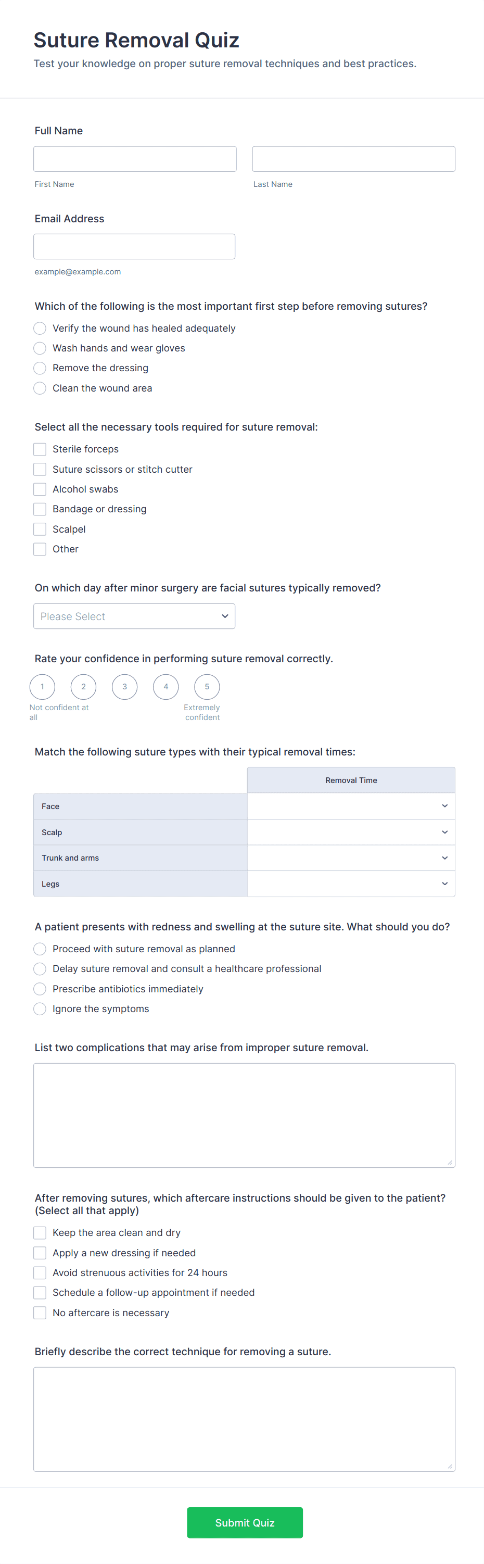Select 'Verify the wound has healed adequately'
The height and width of the screenshot is (1564, 484).
(40, 329)
